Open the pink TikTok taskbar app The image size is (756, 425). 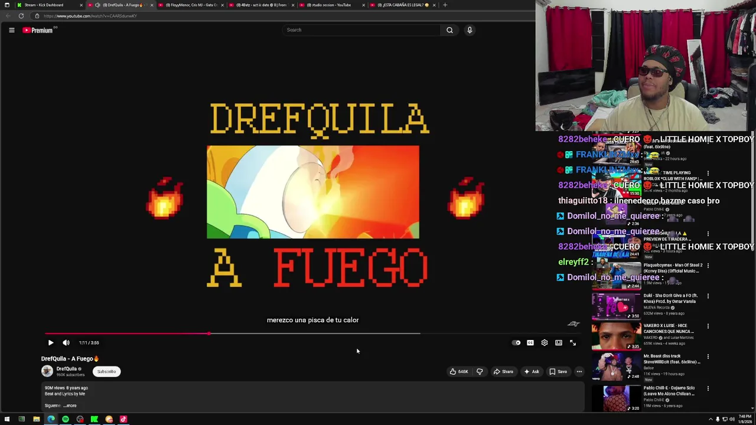pyautogui.click(x=123, y=419)
